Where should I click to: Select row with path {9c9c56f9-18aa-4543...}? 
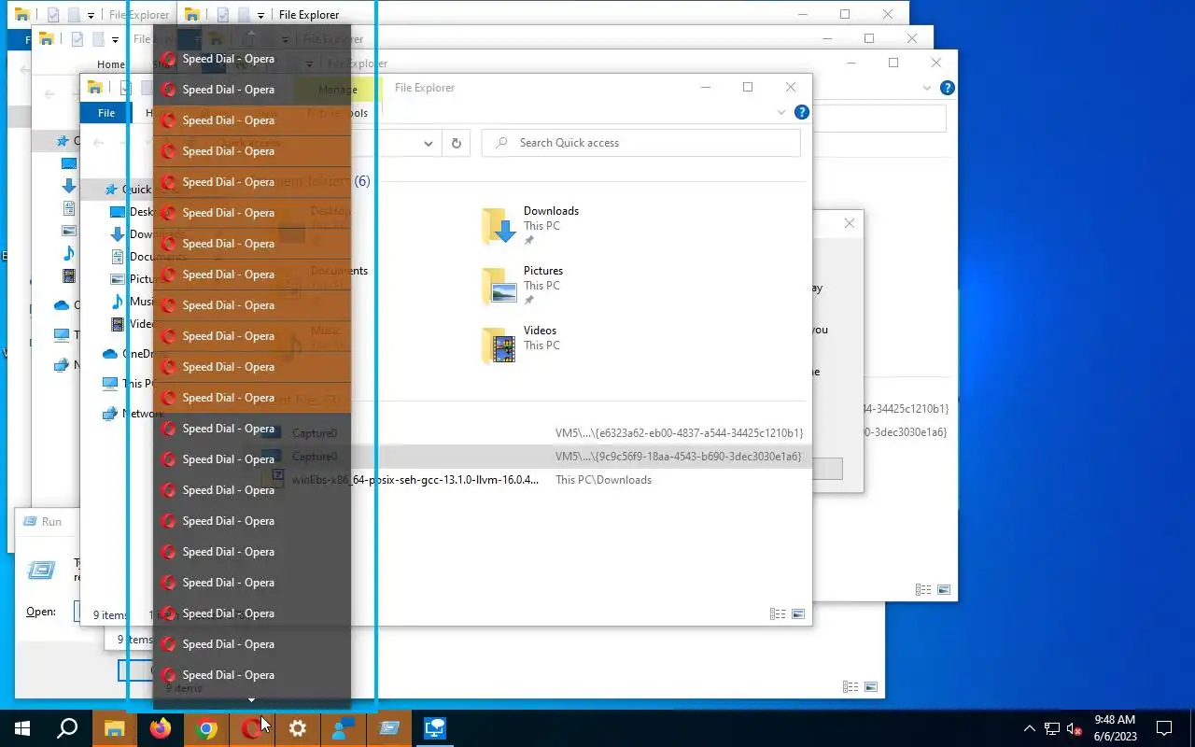[539, 457]
